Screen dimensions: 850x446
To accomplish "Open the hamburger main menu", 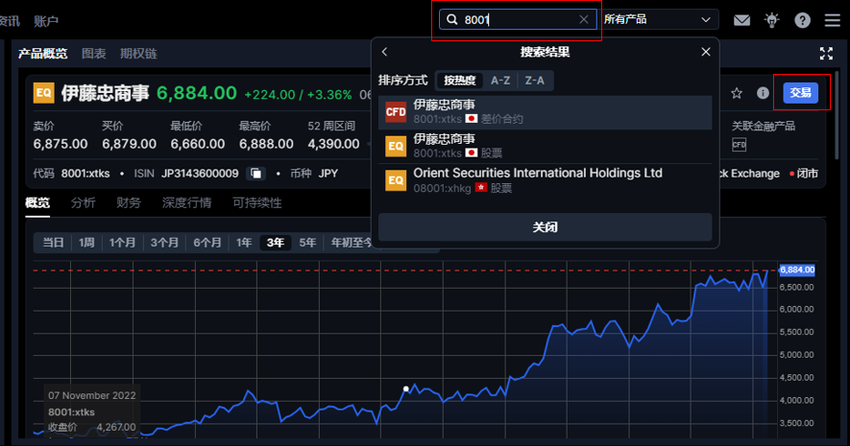I will (832, 20).
